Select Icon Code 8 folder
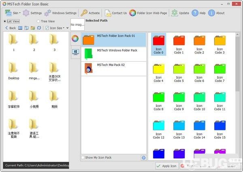Screen dimensions: 243x172 click(158, 101)
